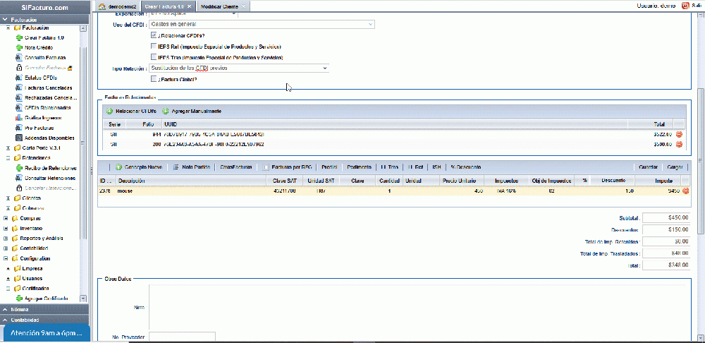Check the ¿Factura Global? checkbox
The image size is (705, 343).
coord(154,79)
